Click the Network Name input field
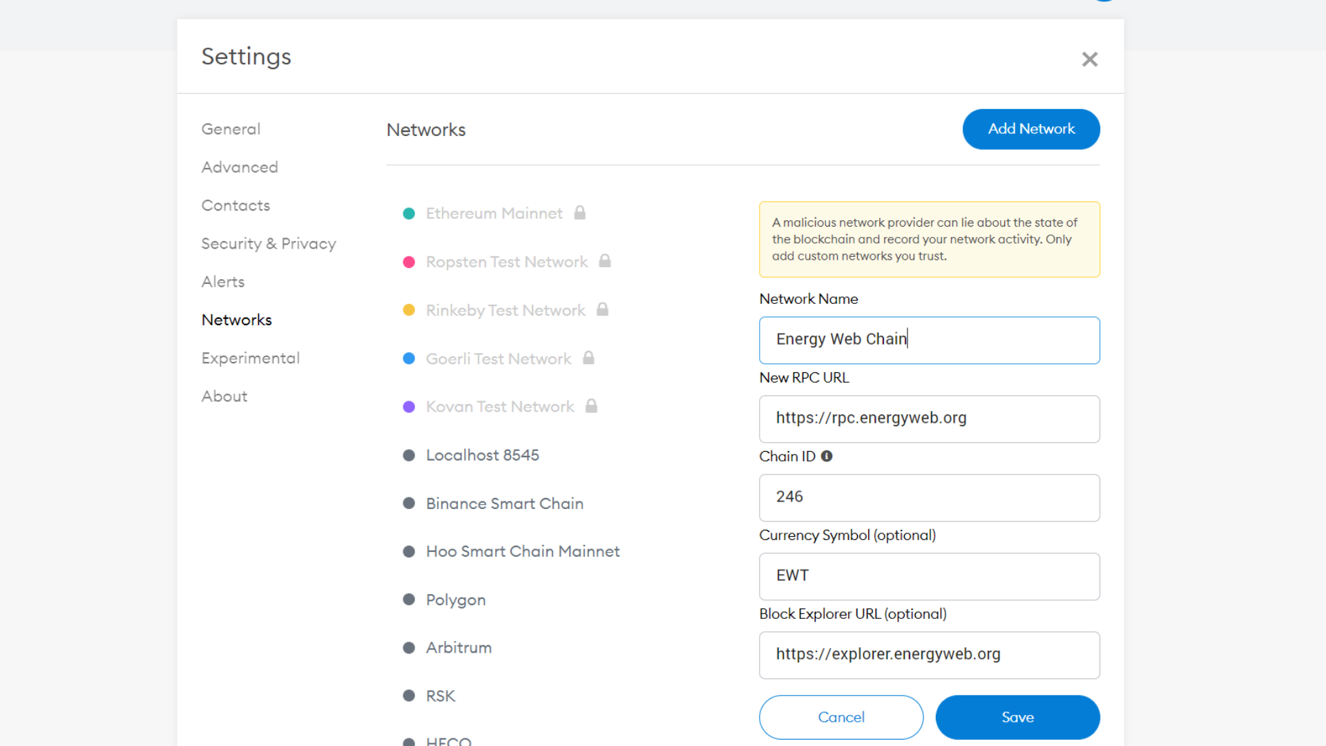The width and height of the screenshot is (1326, 746). 930,339
